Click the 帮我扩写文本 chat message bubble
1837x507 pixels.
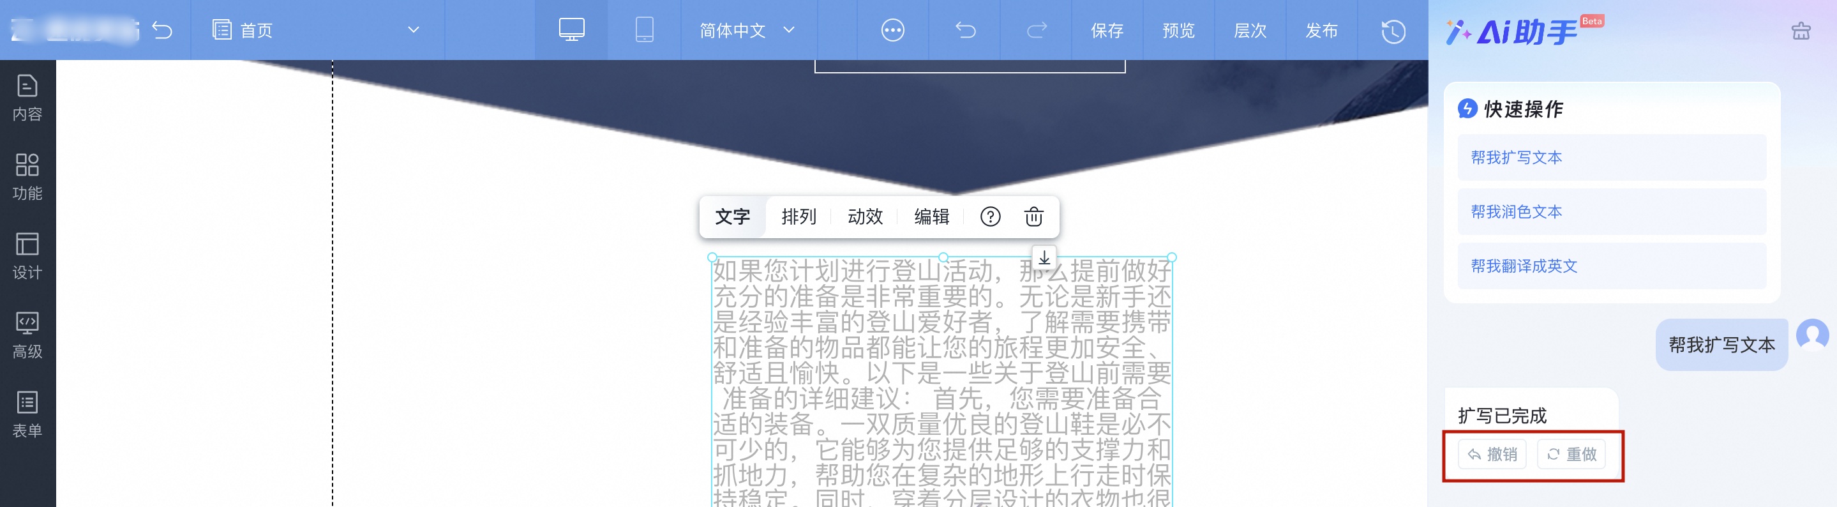(x=1721, y=345)
